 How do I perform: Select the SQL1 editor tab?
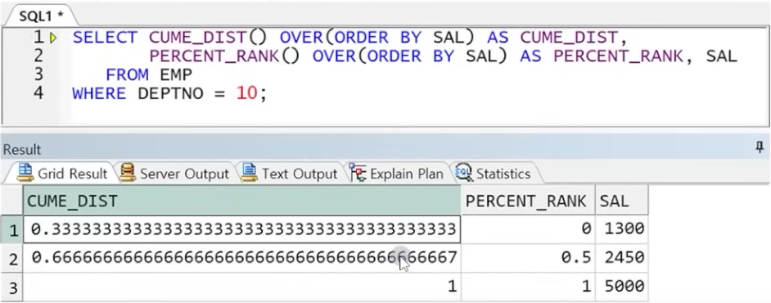pos(41,16)
